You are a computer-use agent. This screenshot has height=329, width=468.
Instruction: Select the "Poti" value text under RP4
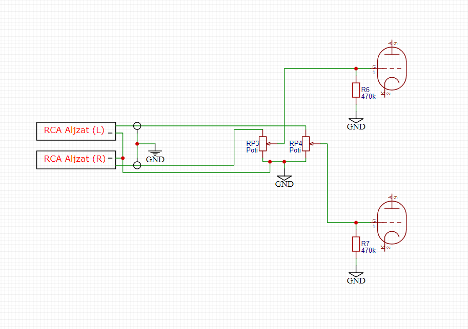coord(295,150)
